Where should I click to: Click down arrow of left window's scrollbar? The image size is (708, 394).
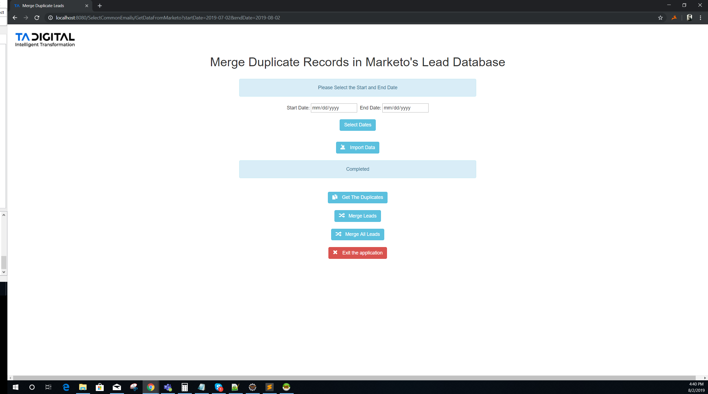tap(4, 272)
